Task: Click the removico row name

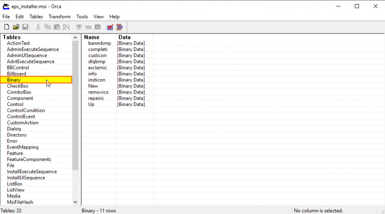Action: 98,92
